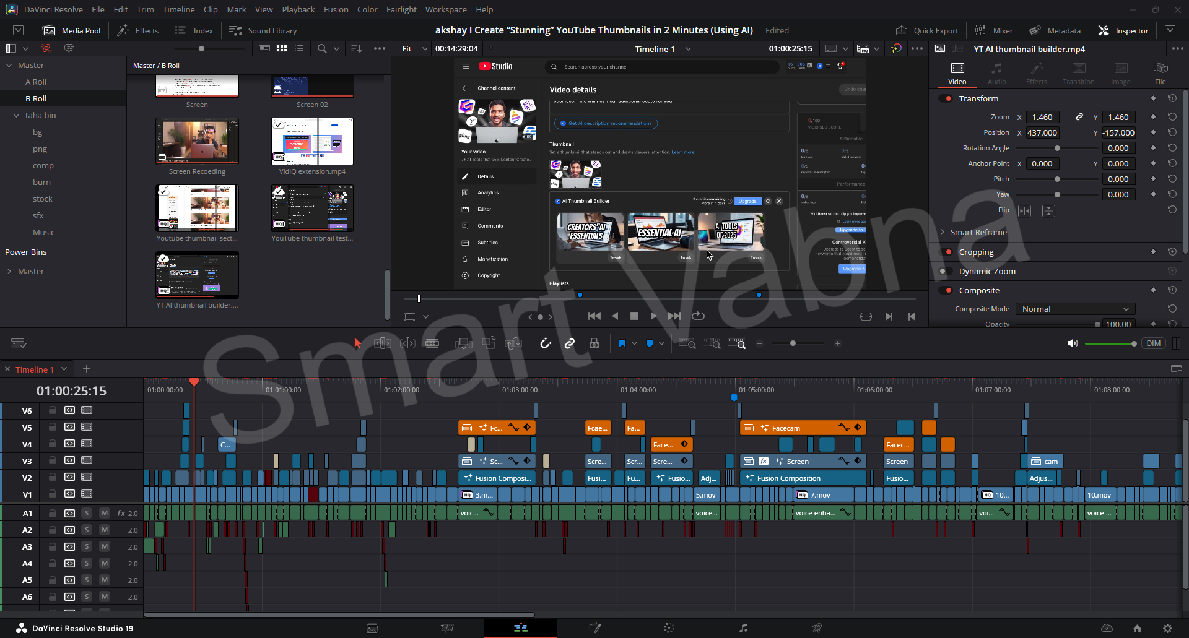Click the Replace Clip icon
This screenshot has height=638, width=1189.
pos(513,343)
